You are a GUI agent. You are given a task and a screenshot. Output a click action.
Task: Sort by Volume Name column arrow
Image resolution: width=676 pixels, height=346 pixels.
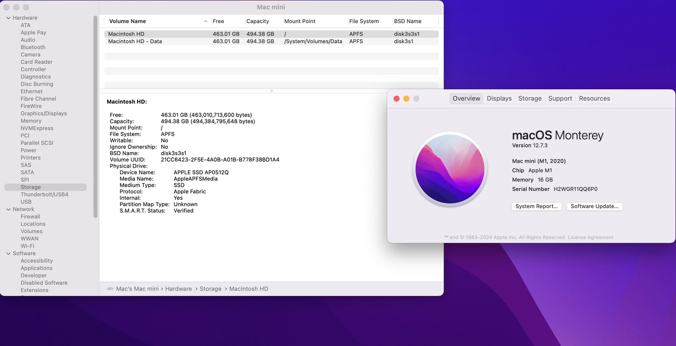coord(205,21)
